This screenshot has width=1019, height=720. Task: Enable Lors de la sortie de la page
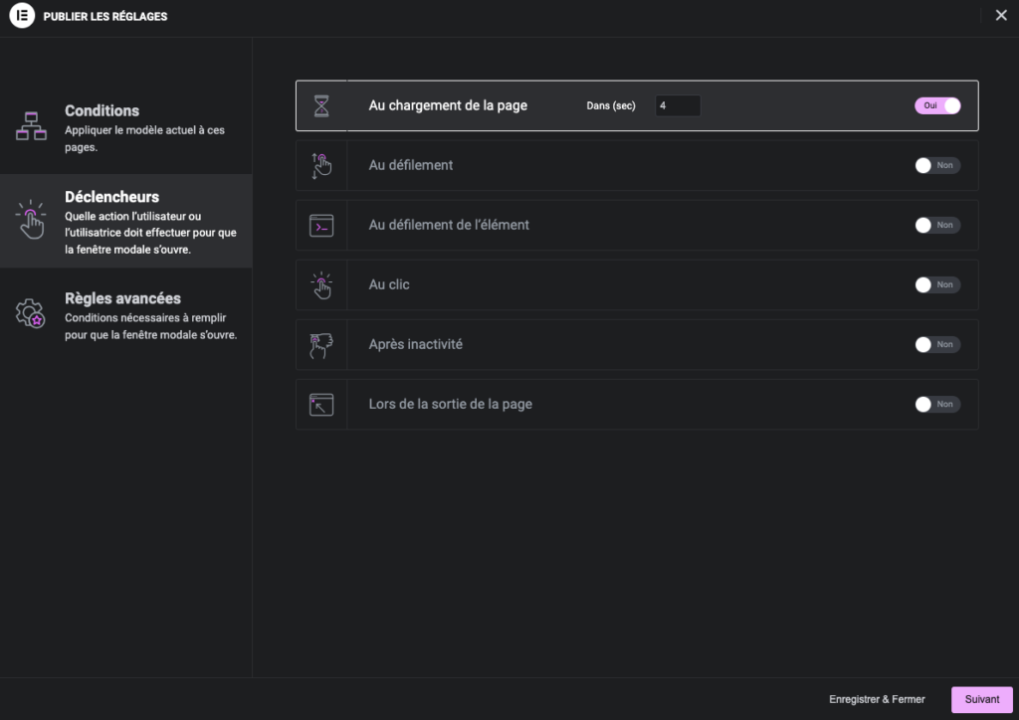point(937,404)
